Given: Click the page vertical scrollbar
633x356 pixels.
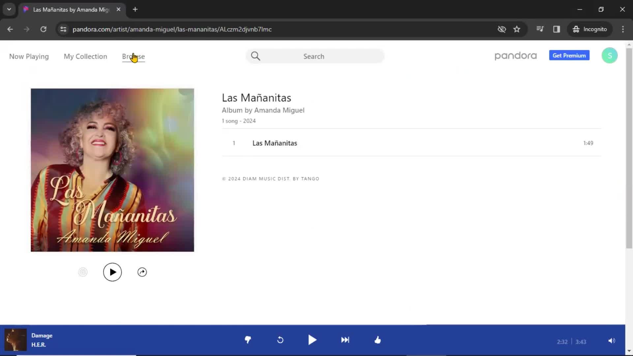Looking at the screenshot, I should coord(629,148).
